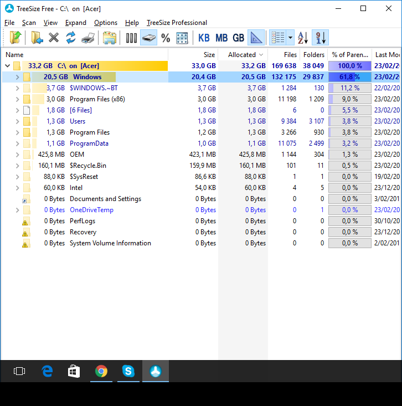Expand the OneDriveTemp folder
The image size is (402, 406).
[x=17, y=210]
